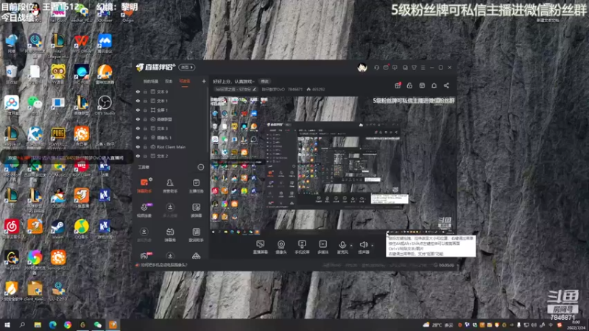The height and width of the screenshot is (331, 589).
Task: Open the 弹幕助手 tool in toolbox
Action: point(144,185)
